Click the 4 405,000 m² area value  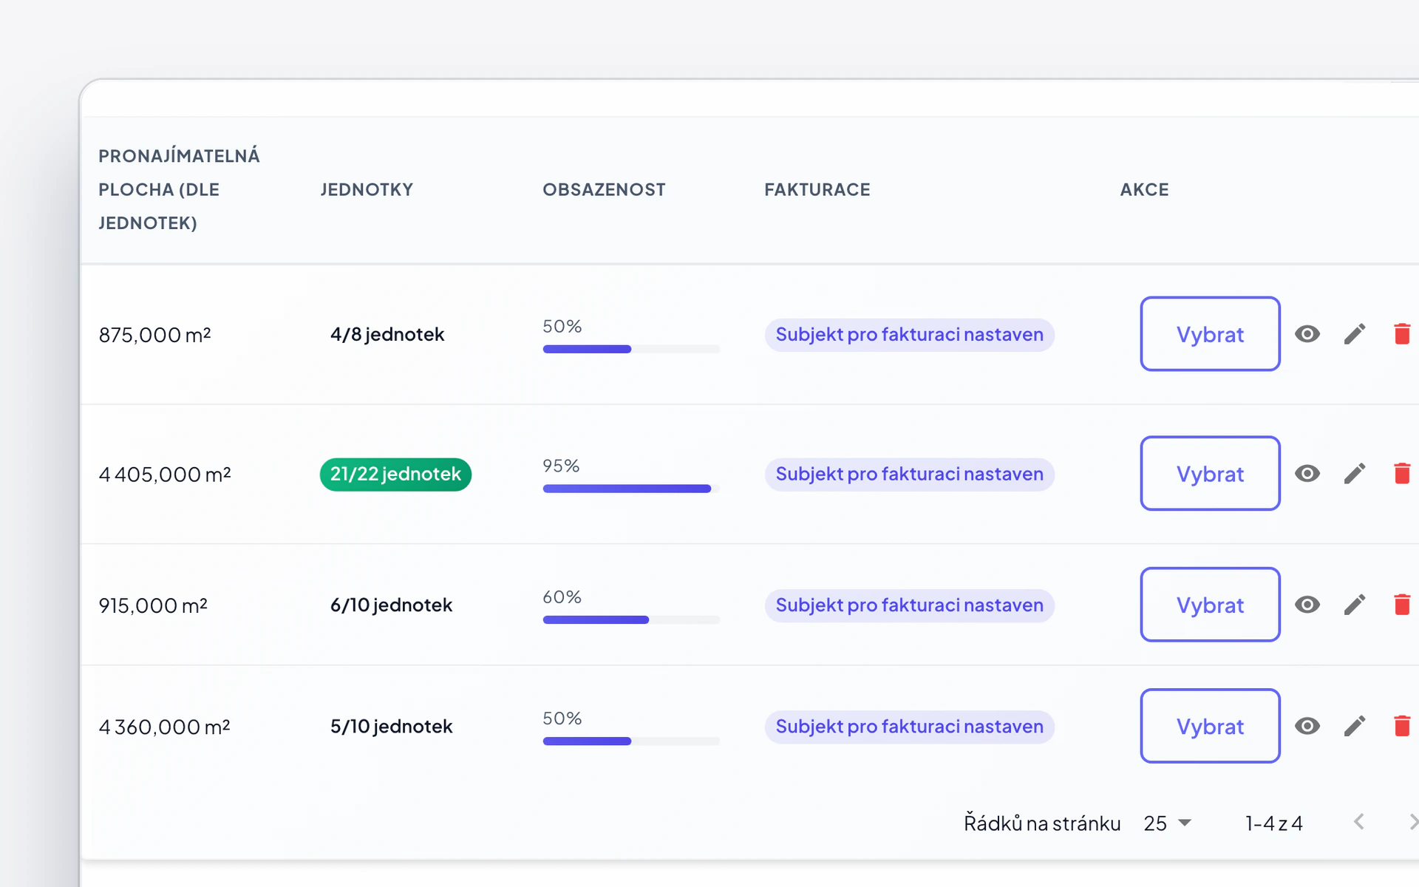point(165,475)
